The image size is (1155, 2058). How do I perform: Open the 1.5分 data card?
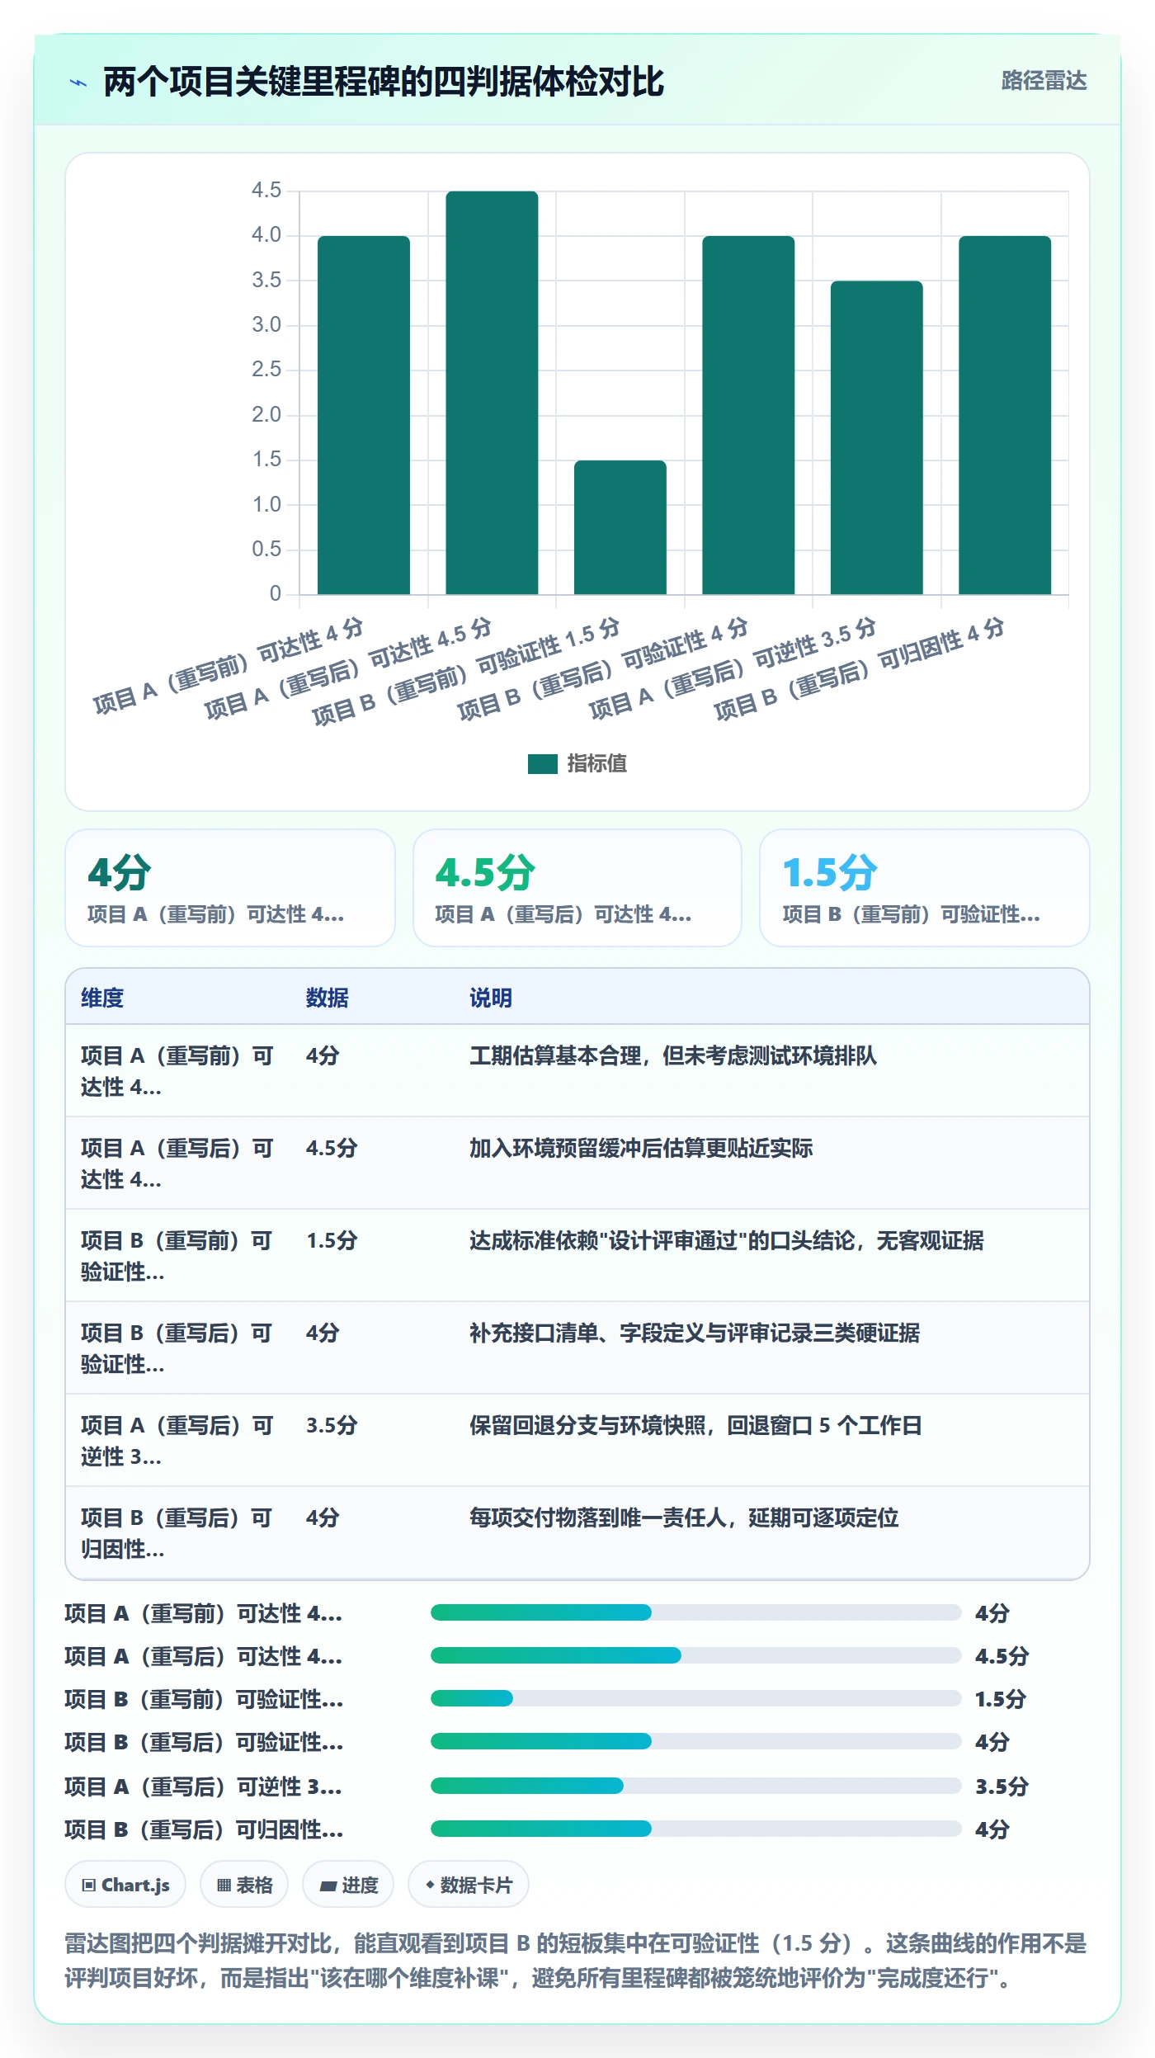click(x=925, y=888)
